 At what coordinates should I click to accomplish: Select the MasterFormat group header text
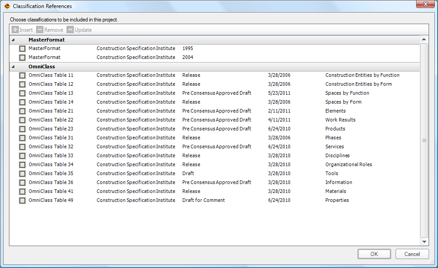(x=46, y=40)
